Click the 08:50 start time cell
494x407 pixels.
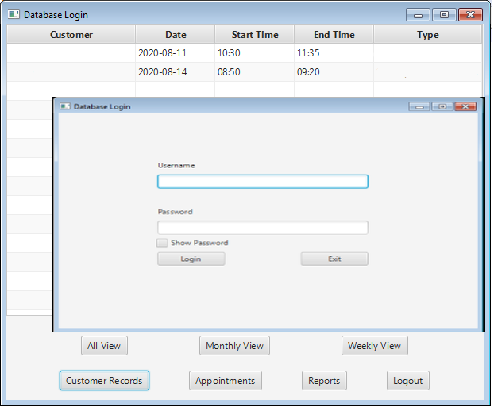[x=255, y=72]
